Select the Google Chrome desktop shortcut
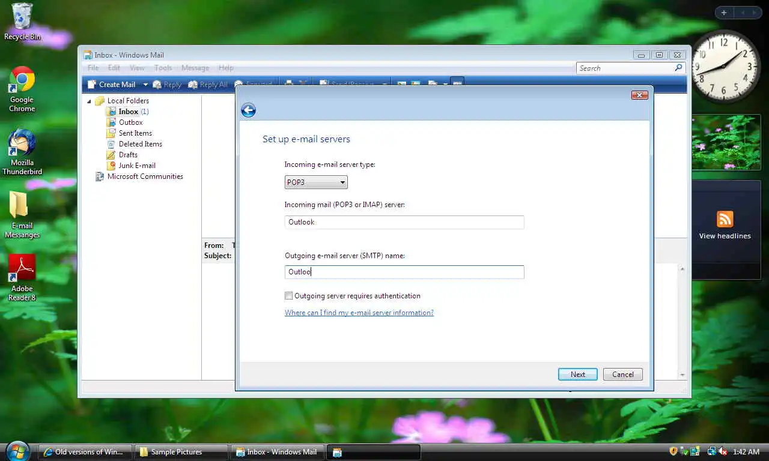769x461 pixels. coord(22,89)
